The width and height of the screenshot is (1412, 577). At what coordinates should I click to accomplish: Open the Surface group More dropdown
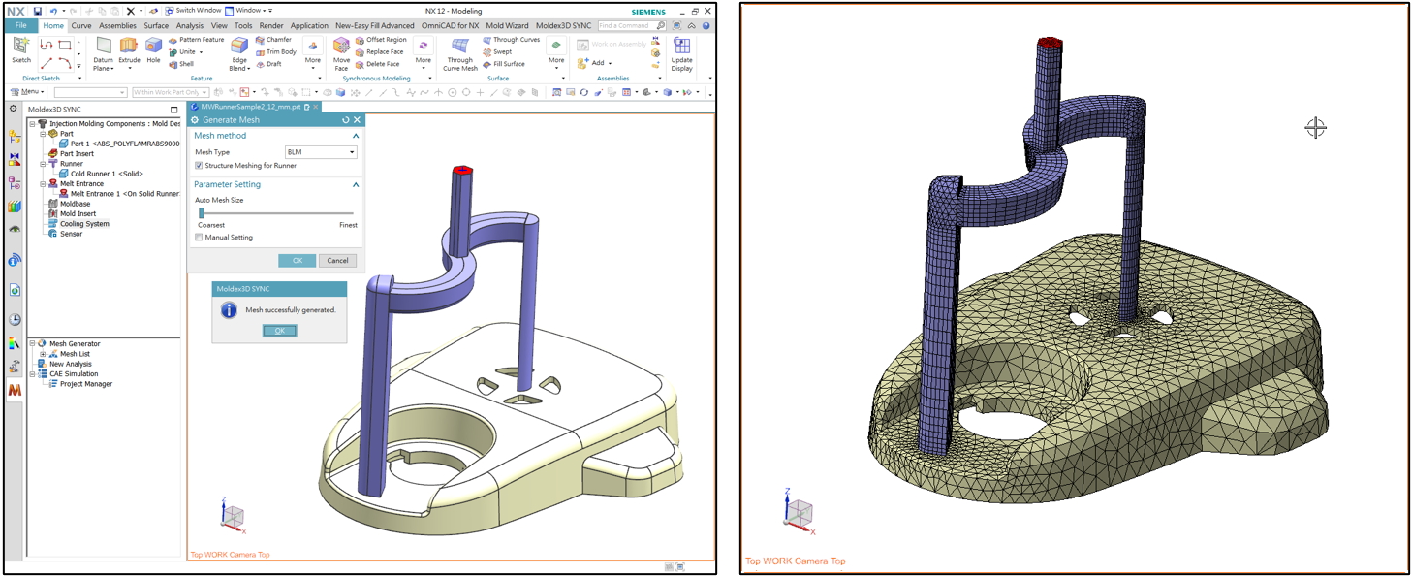[556, 51]
